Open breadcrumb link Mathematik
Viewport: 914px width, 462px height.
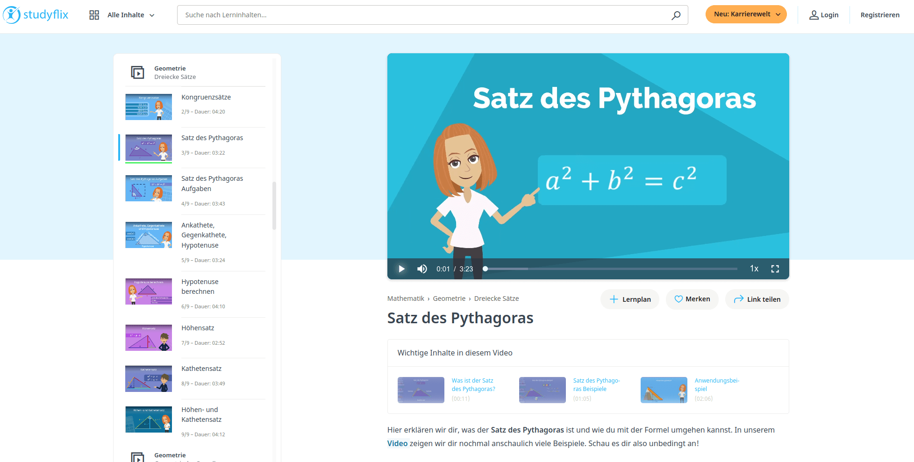point(406,298)
